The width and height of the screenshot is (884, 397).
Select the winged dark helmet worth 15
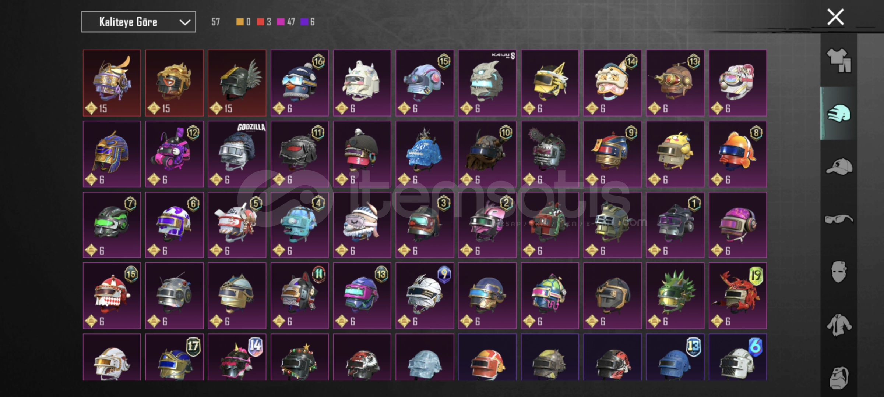click(x=237, y=83)
